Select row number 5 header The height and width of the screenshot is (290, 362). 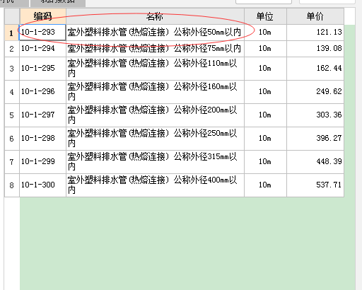tap(12, 115)
